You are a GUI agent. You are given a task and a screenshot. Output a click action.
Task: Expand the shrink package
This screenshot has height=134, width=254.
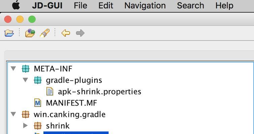(25, 126)
